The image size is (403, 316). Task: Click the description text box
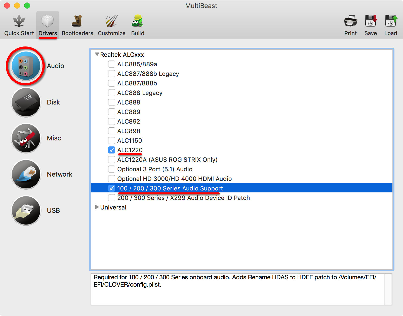click(x=238, y=289)
